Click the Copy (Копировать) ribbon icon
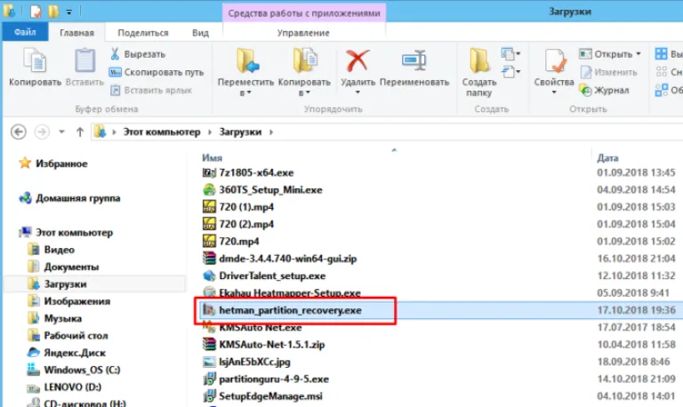 (35, 60)
